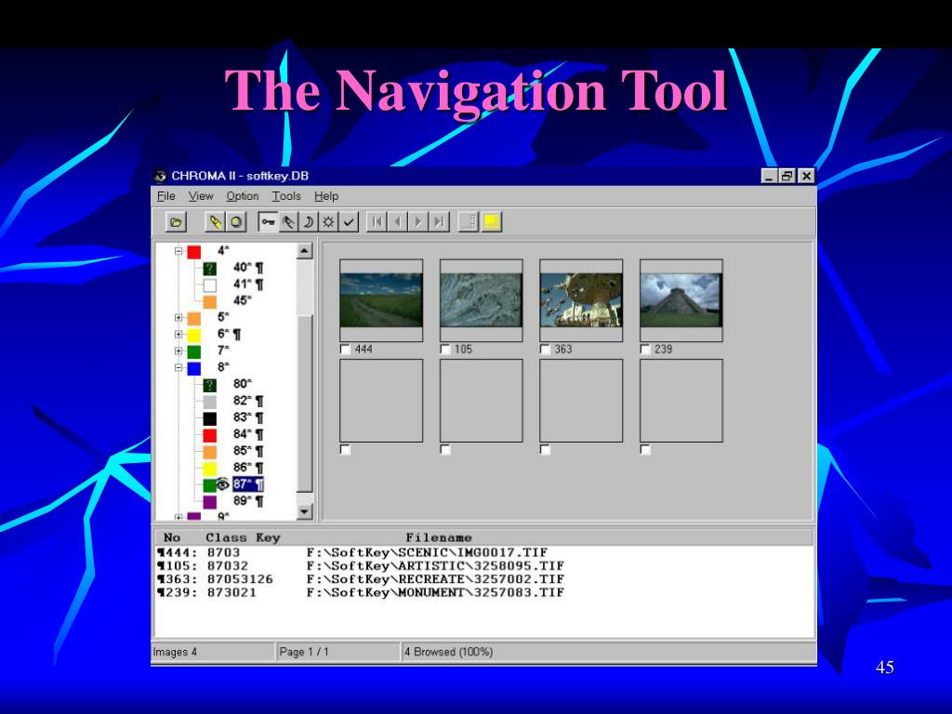
Task: Click the tree scrollbar up arrow
Action: [305, 251]
